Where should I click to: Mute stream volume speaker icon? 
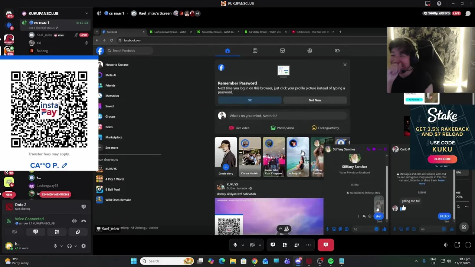tap(446, 245)
